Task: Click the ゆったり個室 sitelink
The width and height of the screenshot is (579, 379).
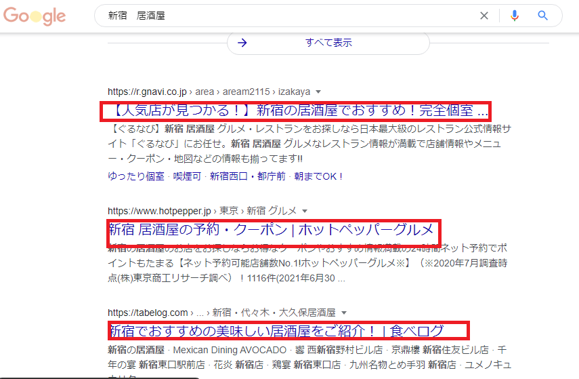Action: tap(136, 176)
